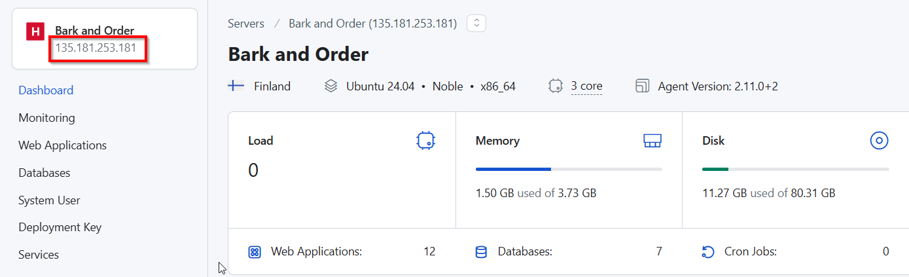909x277 pixels.
Task: Click the Agent Version icon
Action: [642, 86]
